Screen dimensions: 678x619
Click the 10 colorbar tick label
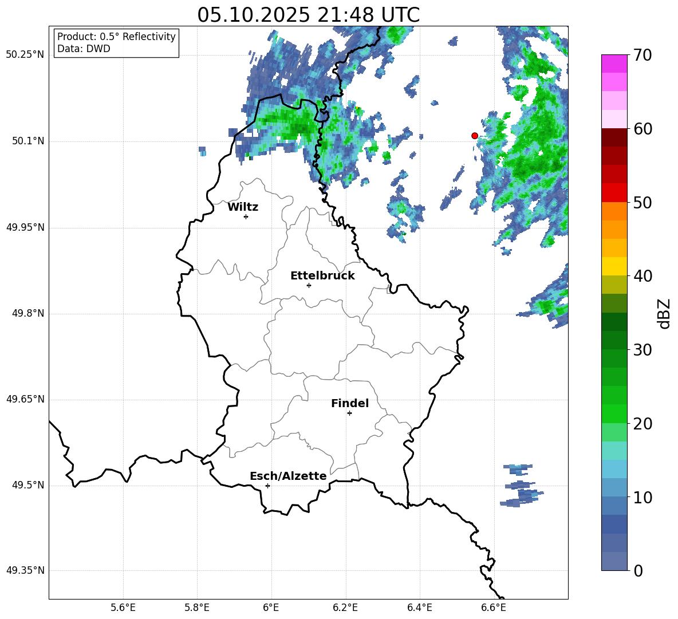click(642, 497)
